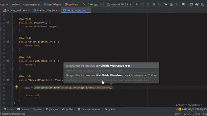Select the ItemAdapter.java tab

pos(76,10)
